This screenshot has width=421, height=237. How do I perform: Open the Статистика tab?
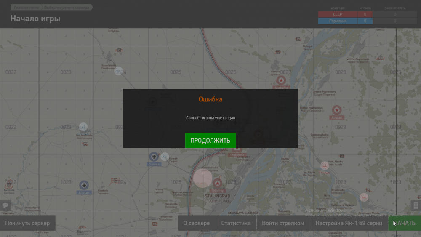[236, 223]
